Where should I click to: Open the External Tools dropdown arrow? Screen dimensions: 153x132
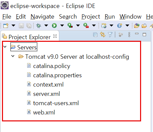(x=94, y=26)
